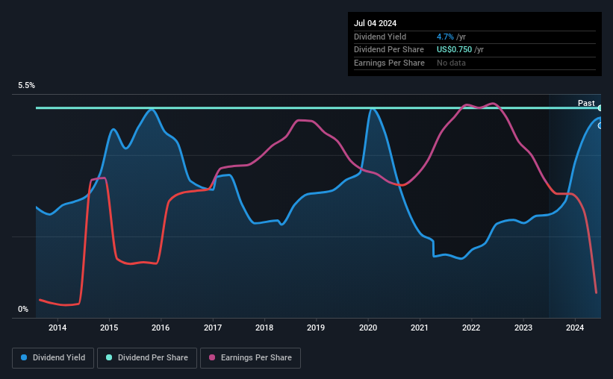Image resolution: width=613 pixels, height=379 pixels.
Task: Click the 2017 x-axis label
Action: pyautogui.click(x=213, y=328)
